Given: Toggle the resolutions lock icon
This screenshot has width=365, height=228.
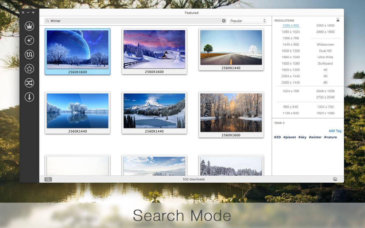Looking at the screenshot, I should pos(338,20).
